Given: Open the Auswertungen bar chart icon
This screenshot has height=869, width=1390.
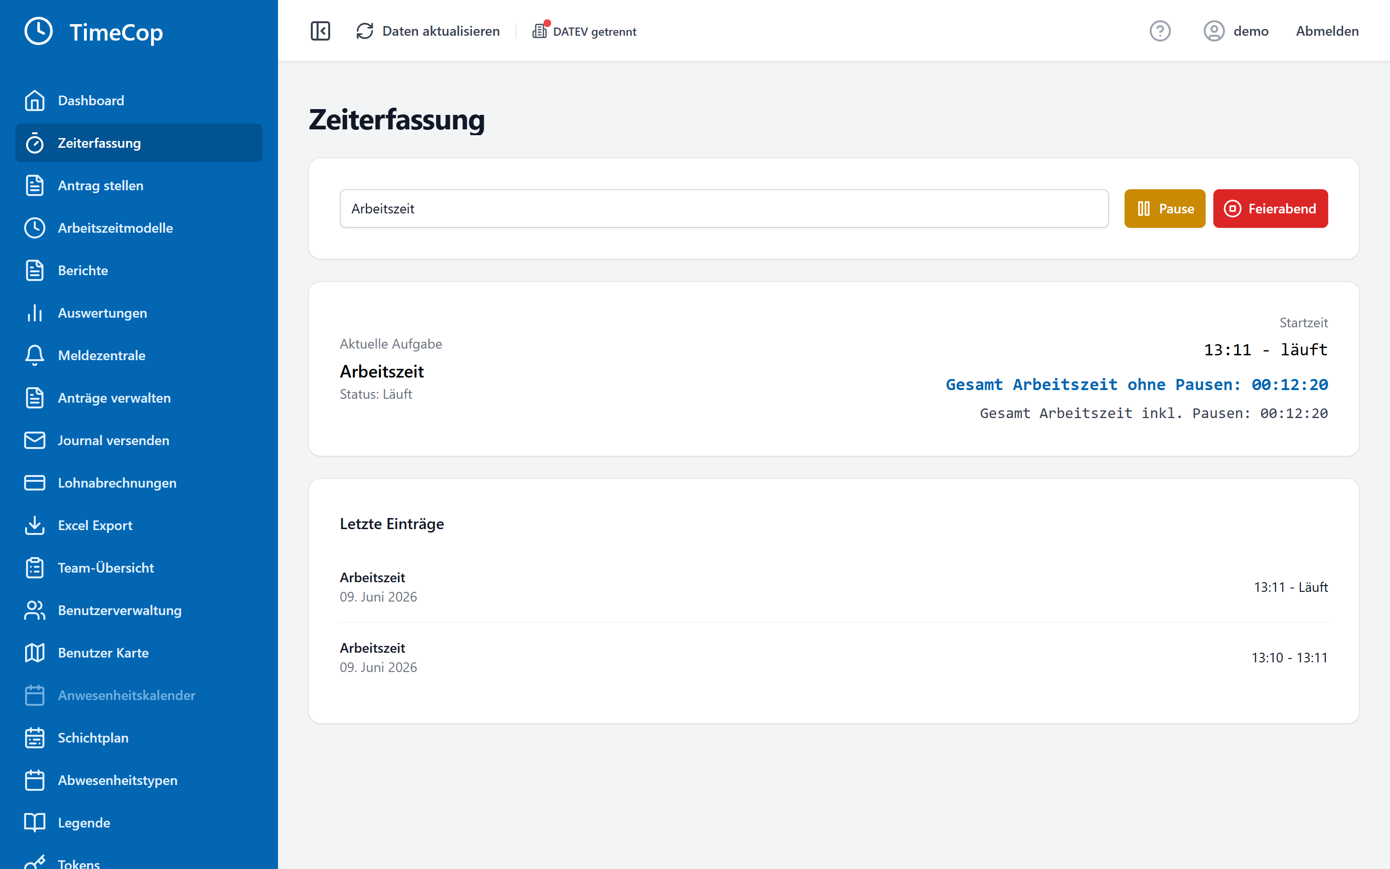Looking at the screenshot, I should pyautogui.click(x=34, y=313).
